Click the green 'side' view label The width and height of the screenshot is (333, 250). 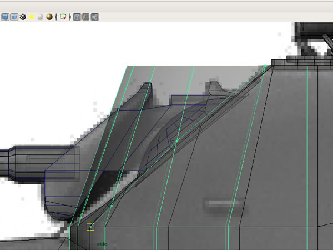tap(102, 244)
